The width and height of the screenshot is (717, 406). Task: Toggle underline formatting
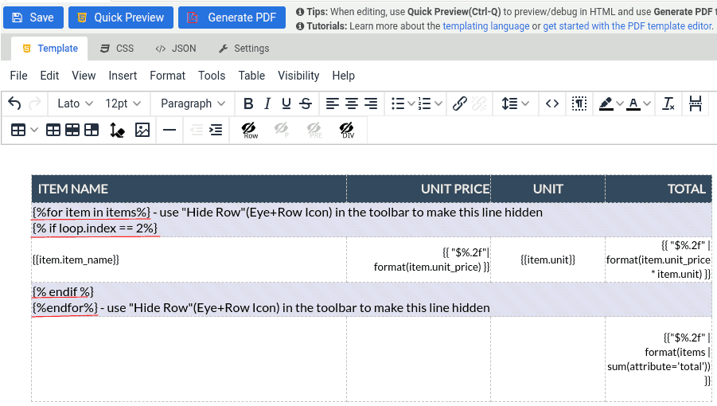pos(286,103)
